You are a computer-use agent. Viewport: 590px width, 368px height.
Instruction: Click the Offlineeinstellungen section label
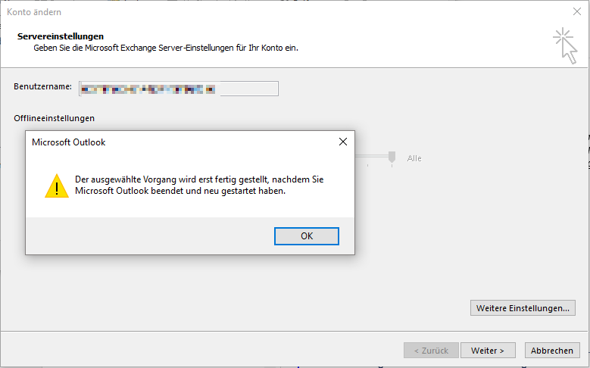pyautogui.click(x=54, y=118)
